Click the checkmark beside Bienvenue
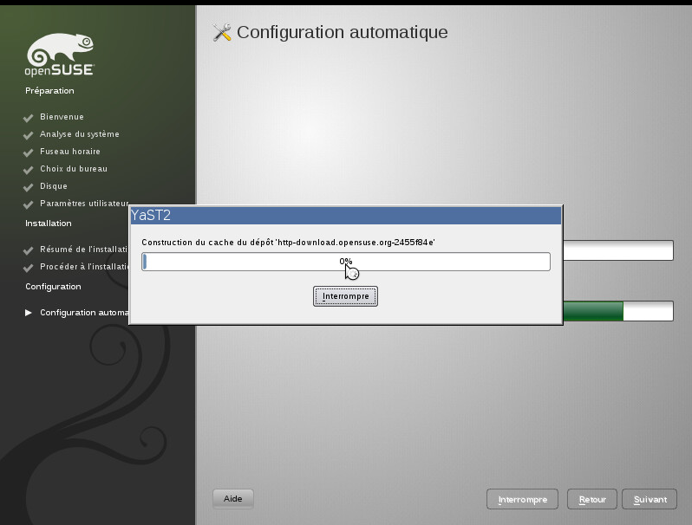Image resolution: width=692 pixels, height=525 pixels. coord(29,118)
